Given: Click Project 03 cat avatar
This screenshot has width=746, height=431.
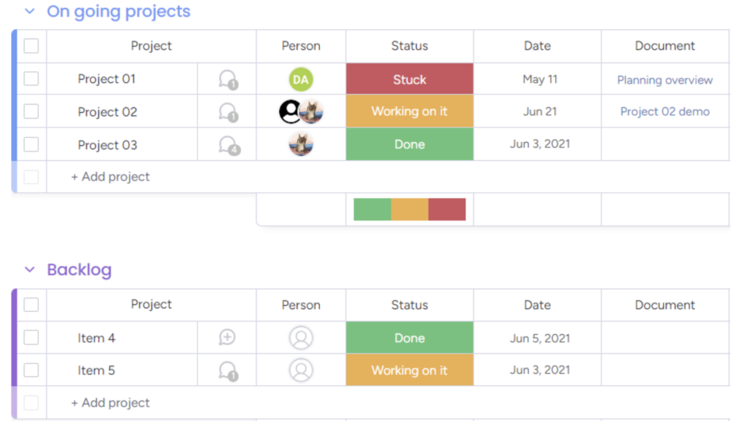Looking at the screenshot, I should 301,145.
